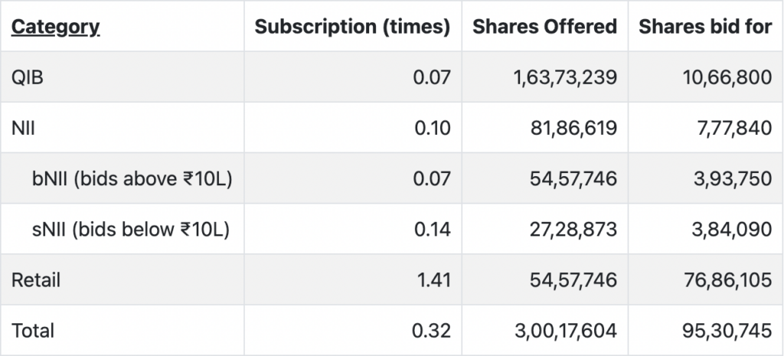Screen dimensions: 784x356
Task: Click the underlined Category header link
Action: click(55, 27)
